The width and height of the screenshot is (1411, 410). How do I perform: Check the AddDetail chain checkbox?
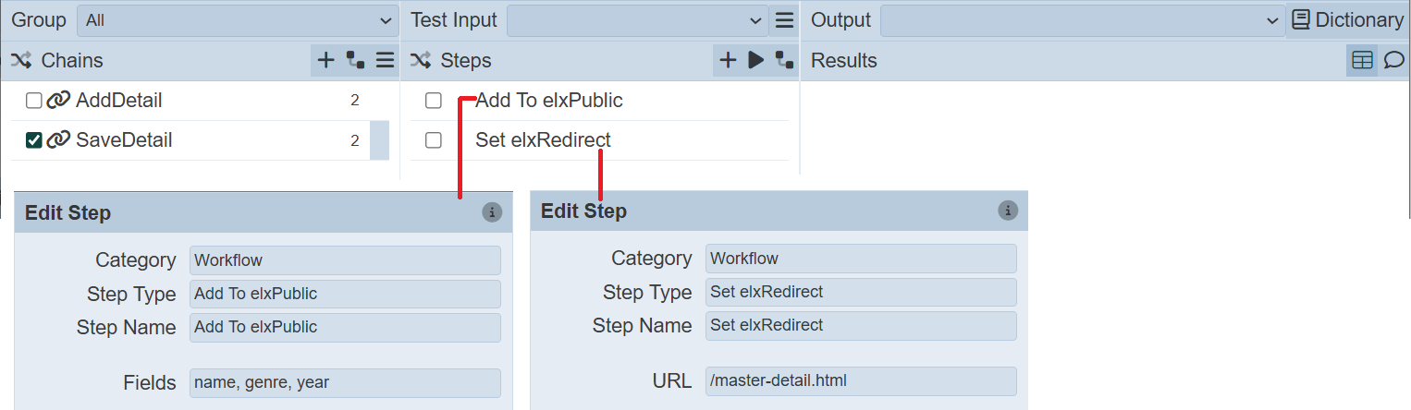click(x=34, y=101)
